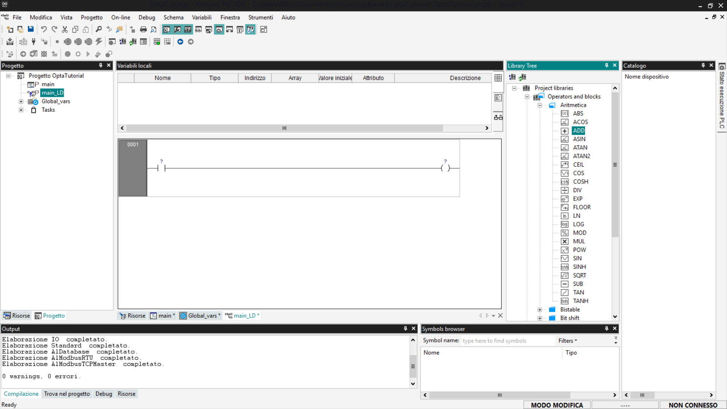Click the Save project floppy icon

[31, 30]
